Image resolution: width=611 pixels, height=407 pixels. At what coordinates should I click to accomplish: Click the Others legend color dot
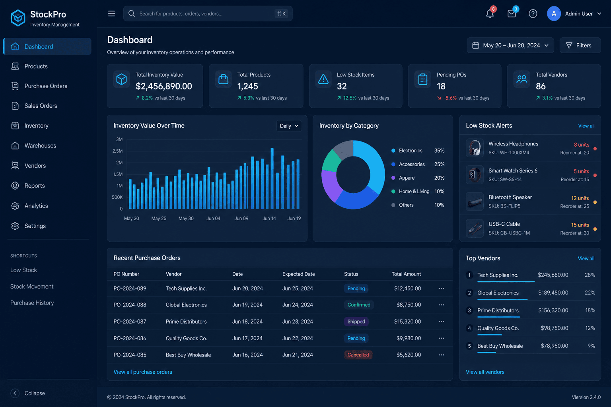(393, 205)
